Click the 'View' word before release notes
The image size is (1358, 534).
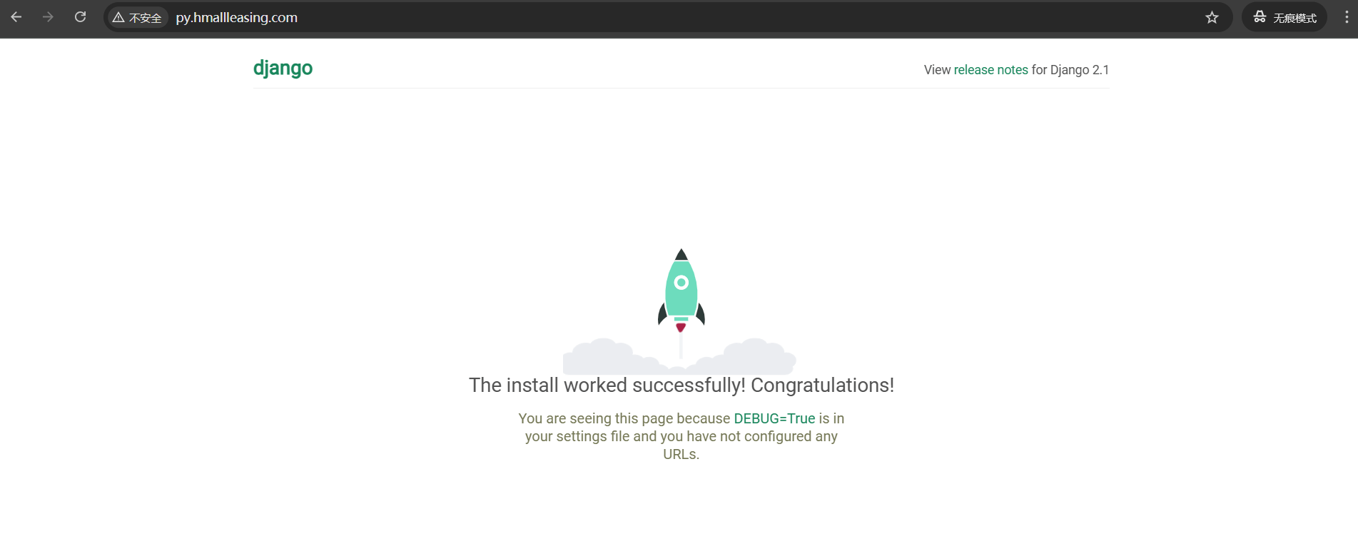(x=937, y=70)
